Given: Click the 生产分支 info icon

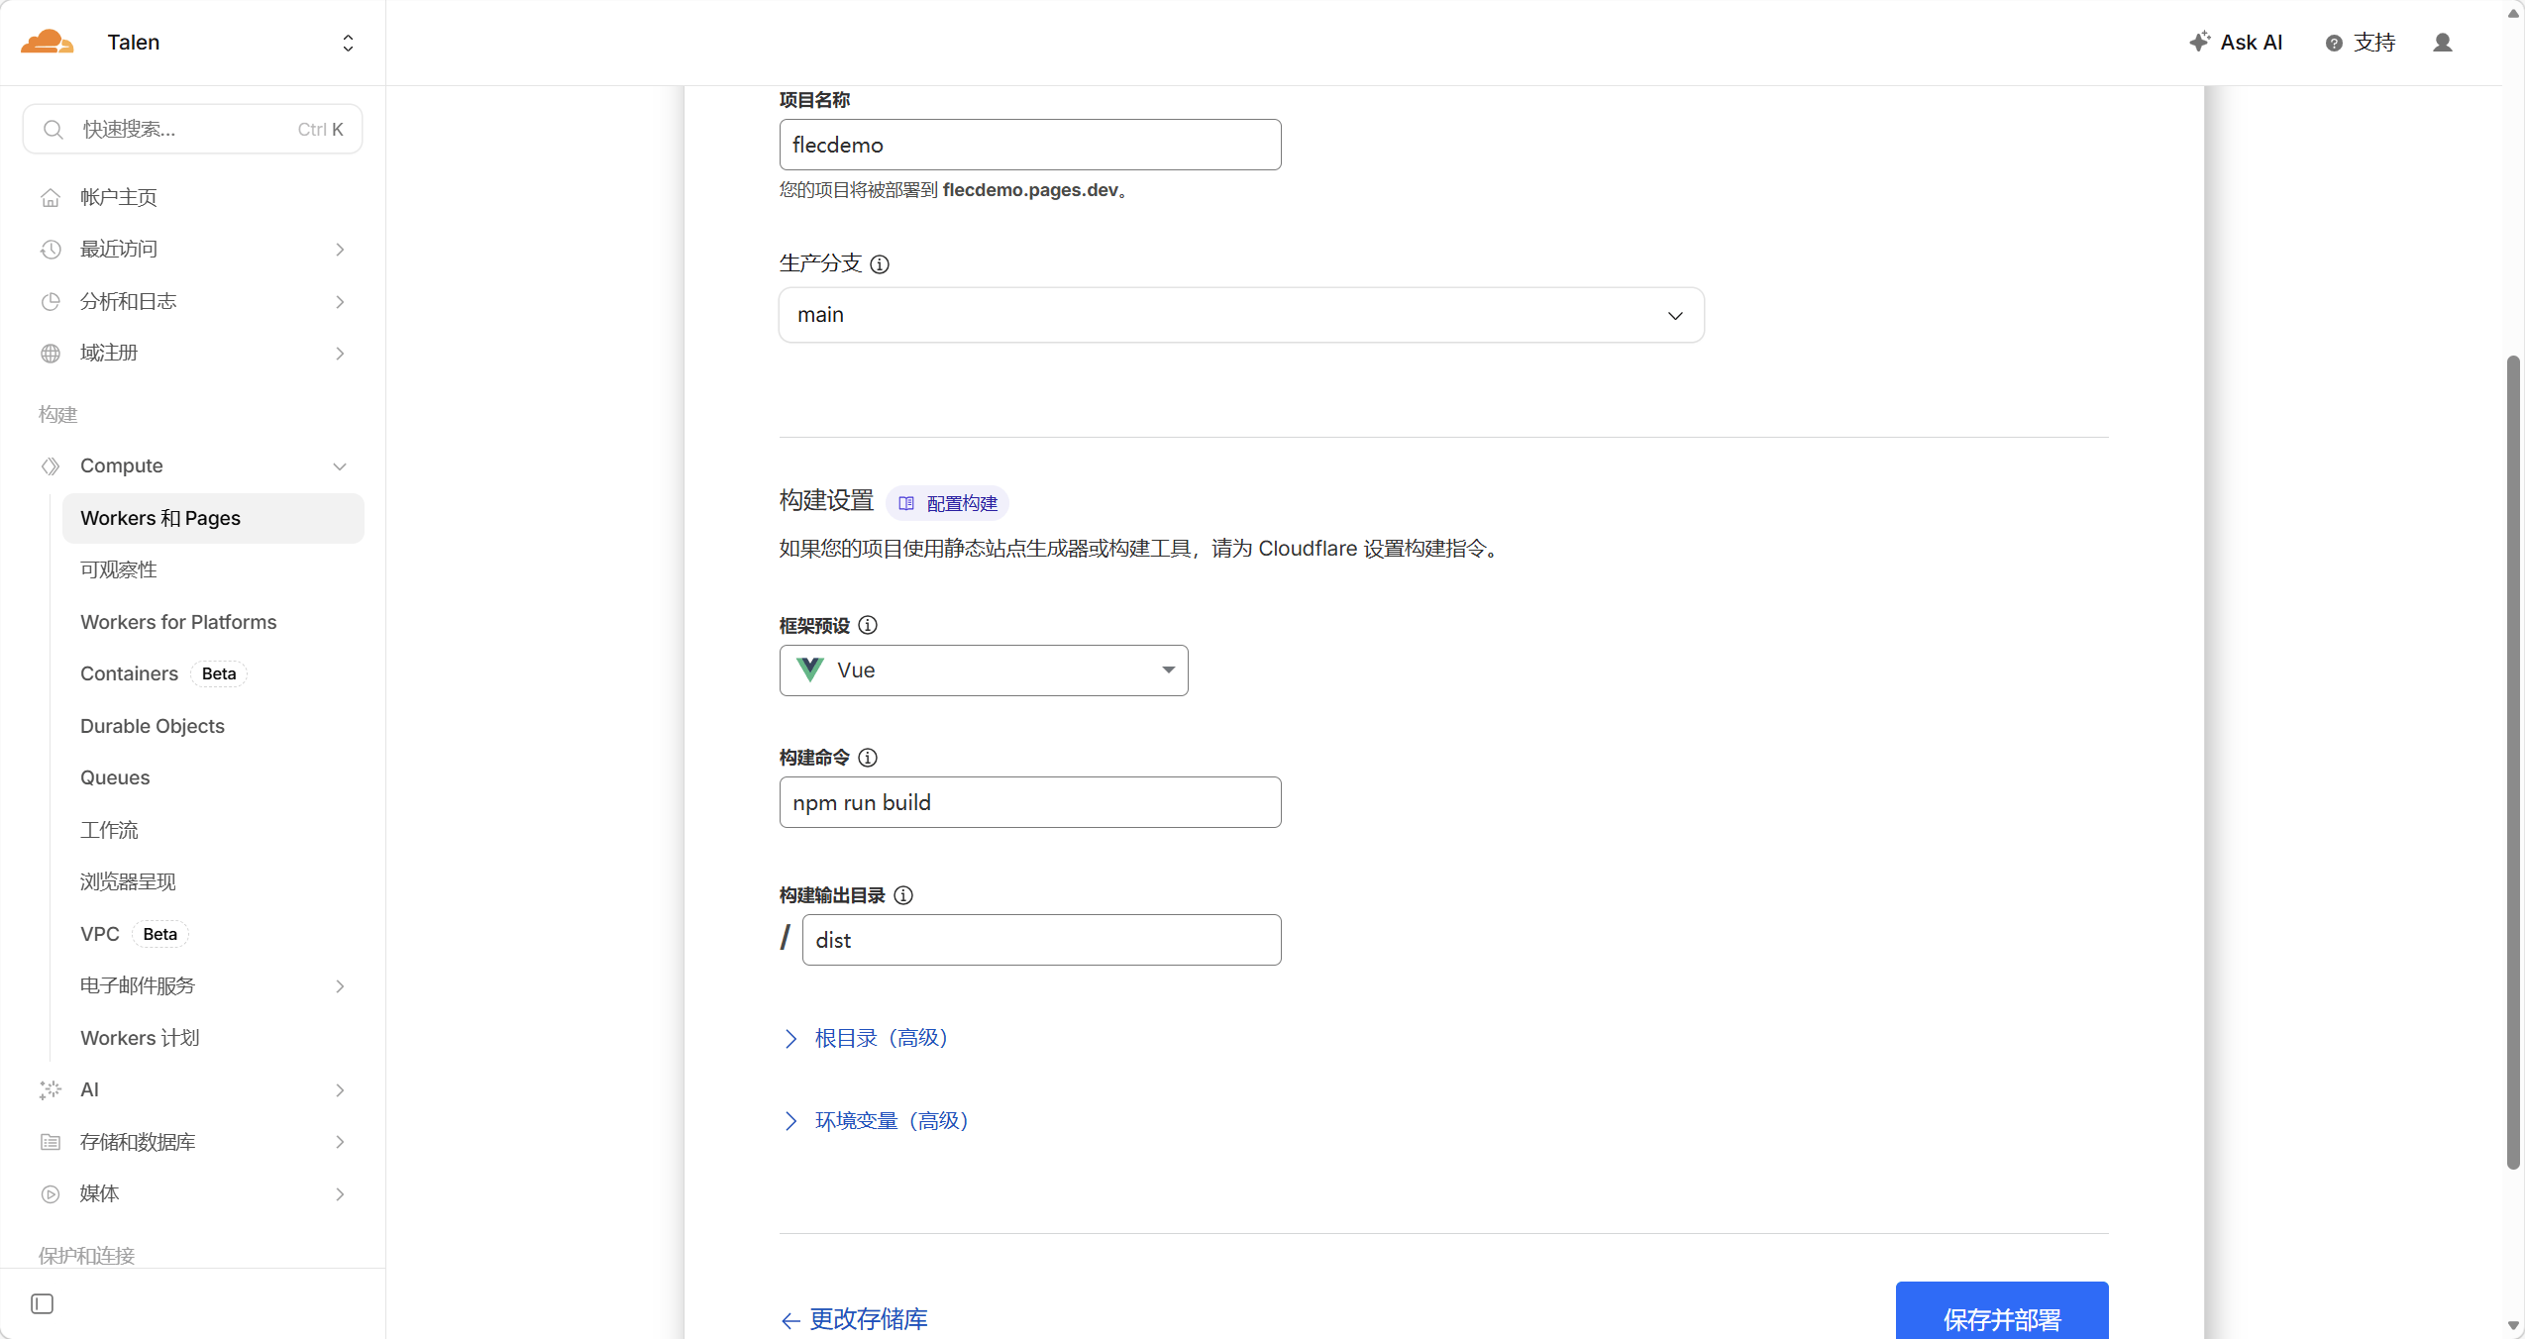Looking at the screenshot, I should pyautogui.click(x=880, y=263).
